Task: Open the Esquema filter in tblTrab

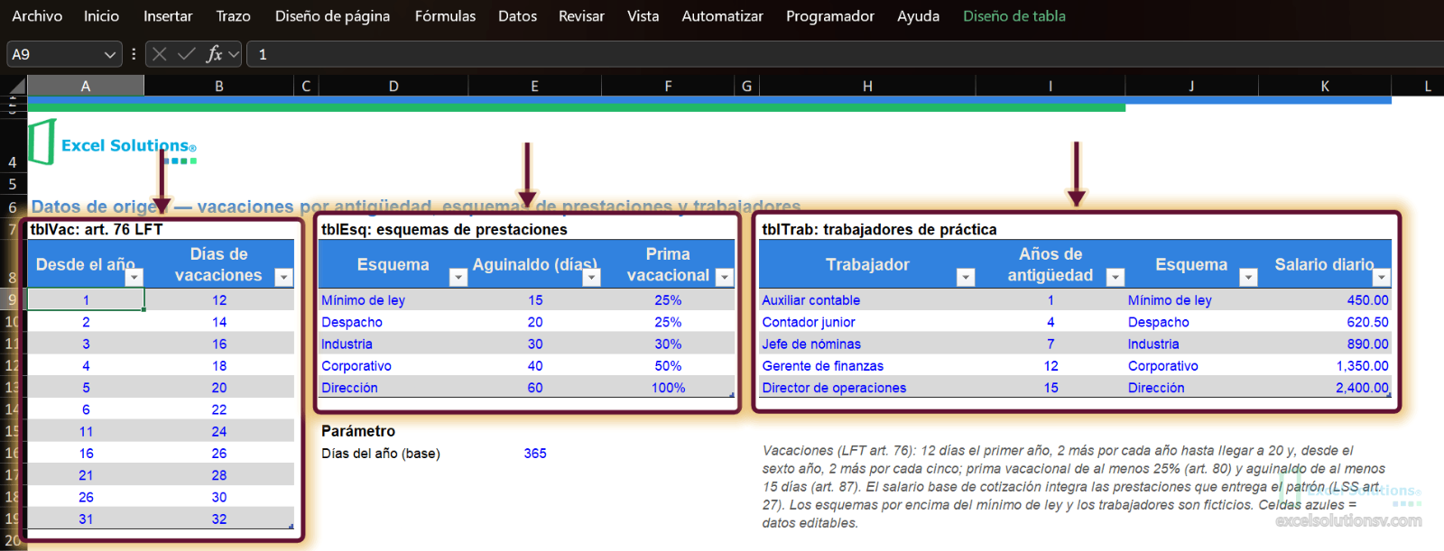Action: (x=1248, y=277)
